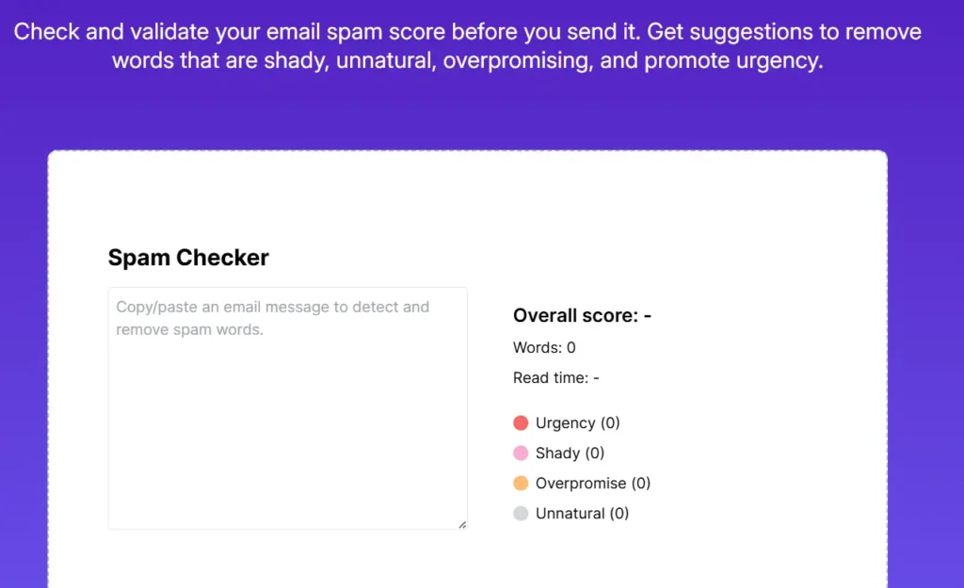Click the spam score description banner text

pyautogui.click(x=482, y=45)
